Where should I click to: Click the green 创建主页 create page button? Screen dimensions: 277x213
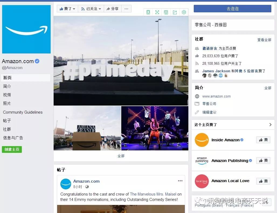pos(12,149)
